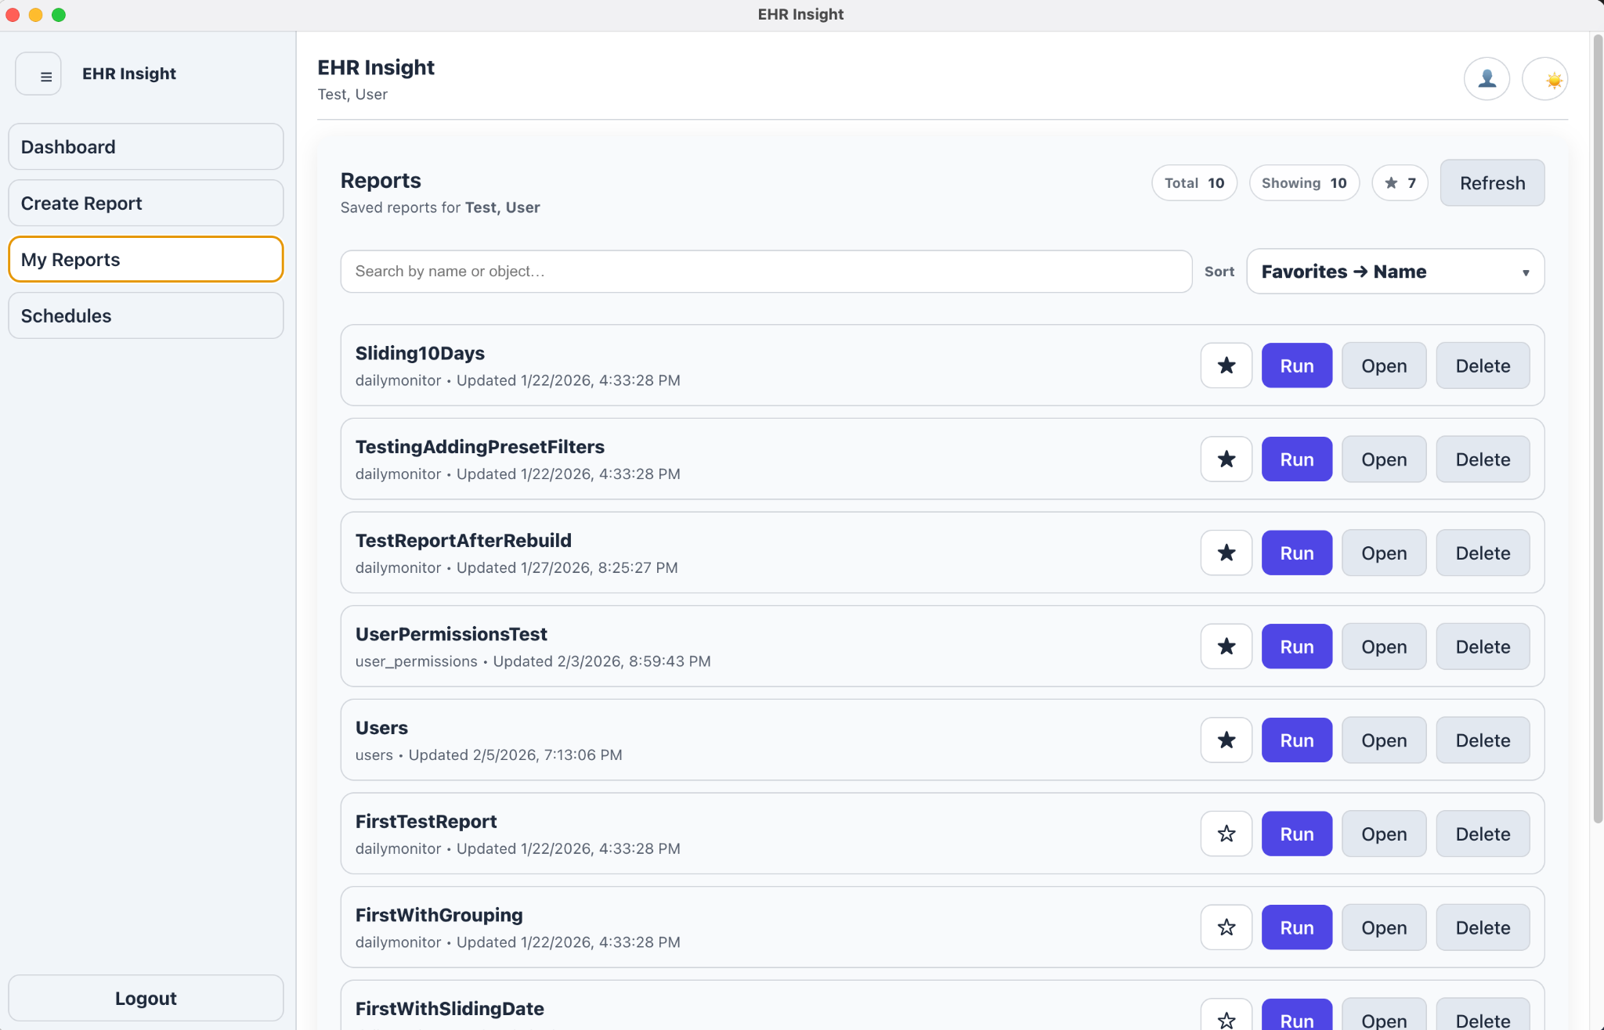Unfavorite the Sliding10Days report star
Screen dimensions: 1604x1030
point(1226,366)
